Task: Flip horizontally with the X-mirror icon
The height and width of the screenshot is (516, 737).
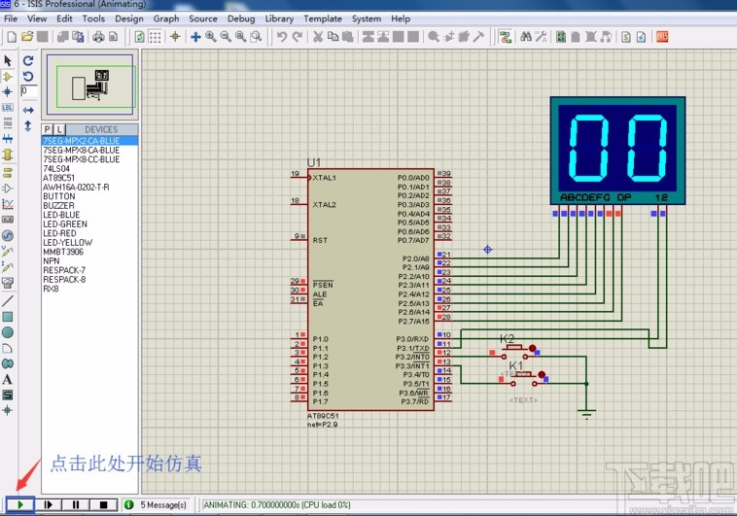Action: [28, 111]
